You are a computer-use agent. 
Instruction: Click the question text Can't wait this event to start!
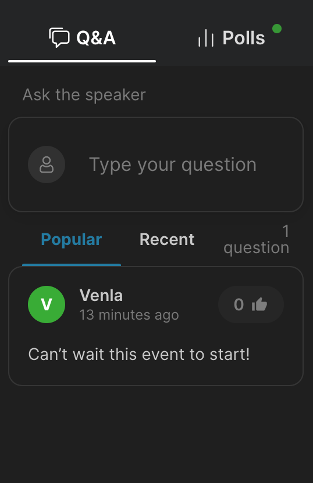pyautogui.click(x=139, y=354)
